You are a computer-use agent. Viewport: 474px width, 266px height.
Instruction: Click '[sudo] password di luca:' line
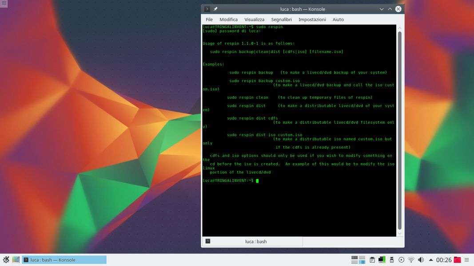click(231, 31)
